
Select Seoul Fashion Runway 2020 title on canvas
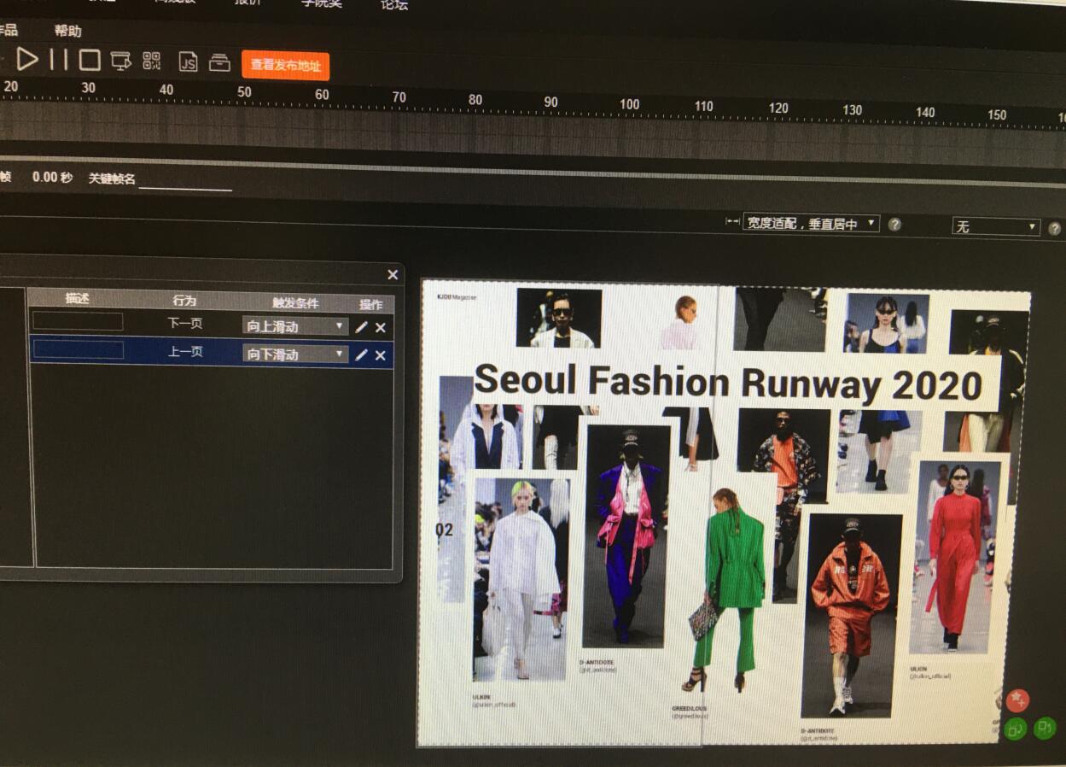tap(728, 382)
